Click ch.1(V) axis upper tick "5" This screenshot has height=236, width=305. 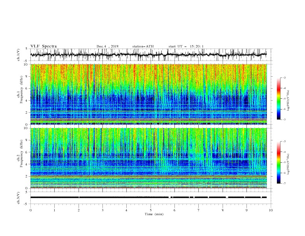(27, 49)
